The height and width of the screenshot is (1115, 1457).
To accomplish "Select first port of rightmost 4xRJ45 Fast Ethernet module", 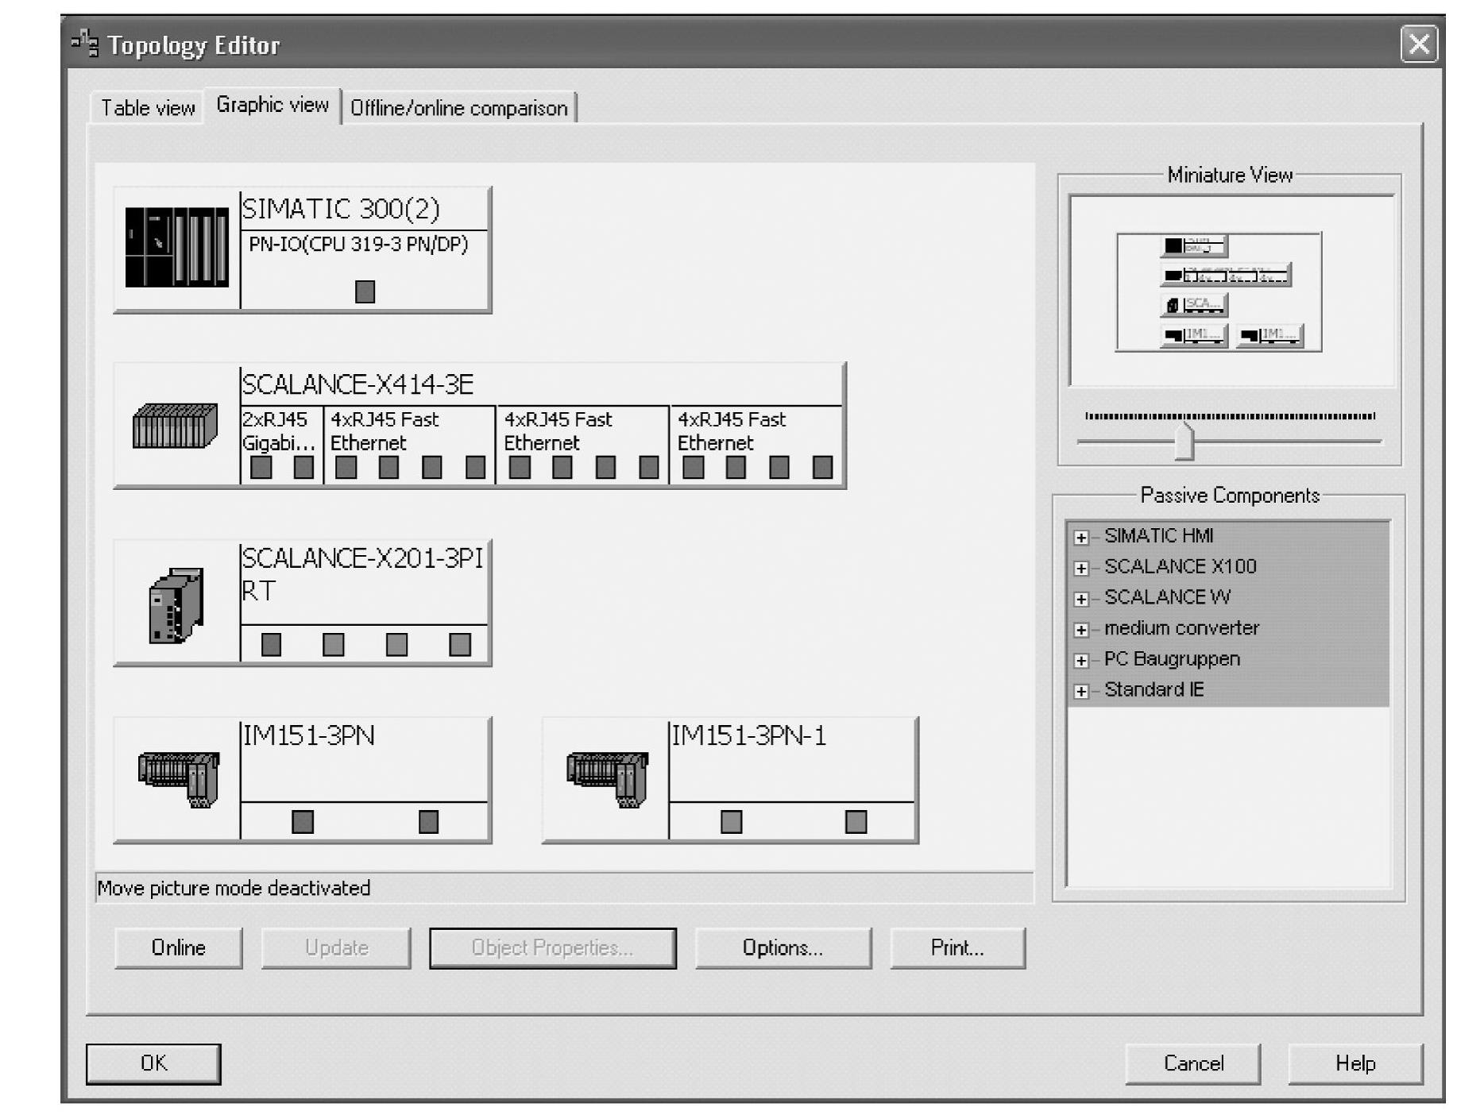I will click(x=693, y=467).
